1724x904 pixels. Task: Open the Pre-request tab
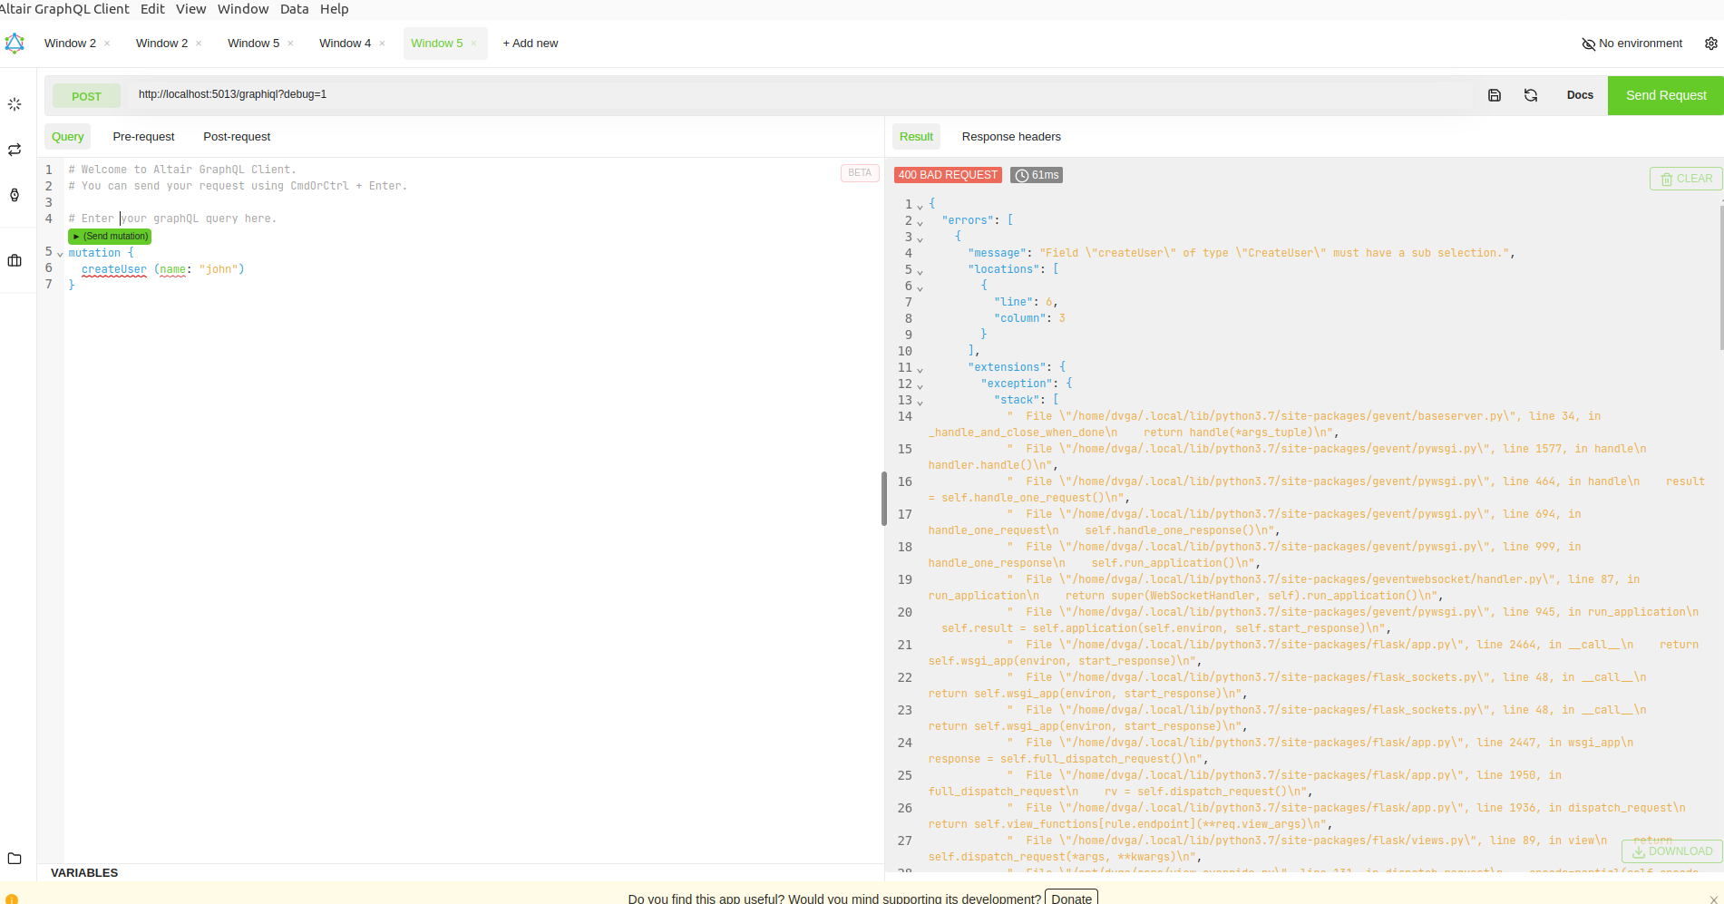143,137
